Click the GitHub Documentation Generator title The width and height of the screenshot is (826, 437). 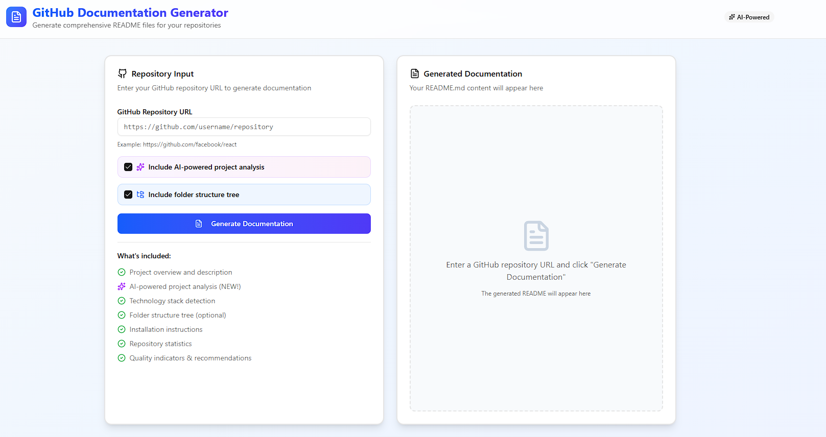tap(130, 13)
